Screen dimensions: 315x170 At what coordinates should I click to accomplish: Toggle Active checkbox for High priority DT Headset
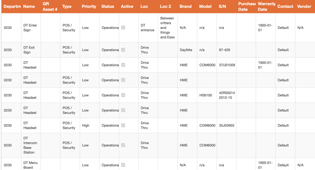coord(123,125)
